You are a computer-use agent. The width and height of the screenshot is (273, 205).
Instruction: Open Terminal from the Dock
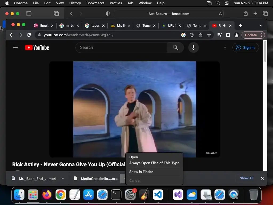[x=116, y=195]
